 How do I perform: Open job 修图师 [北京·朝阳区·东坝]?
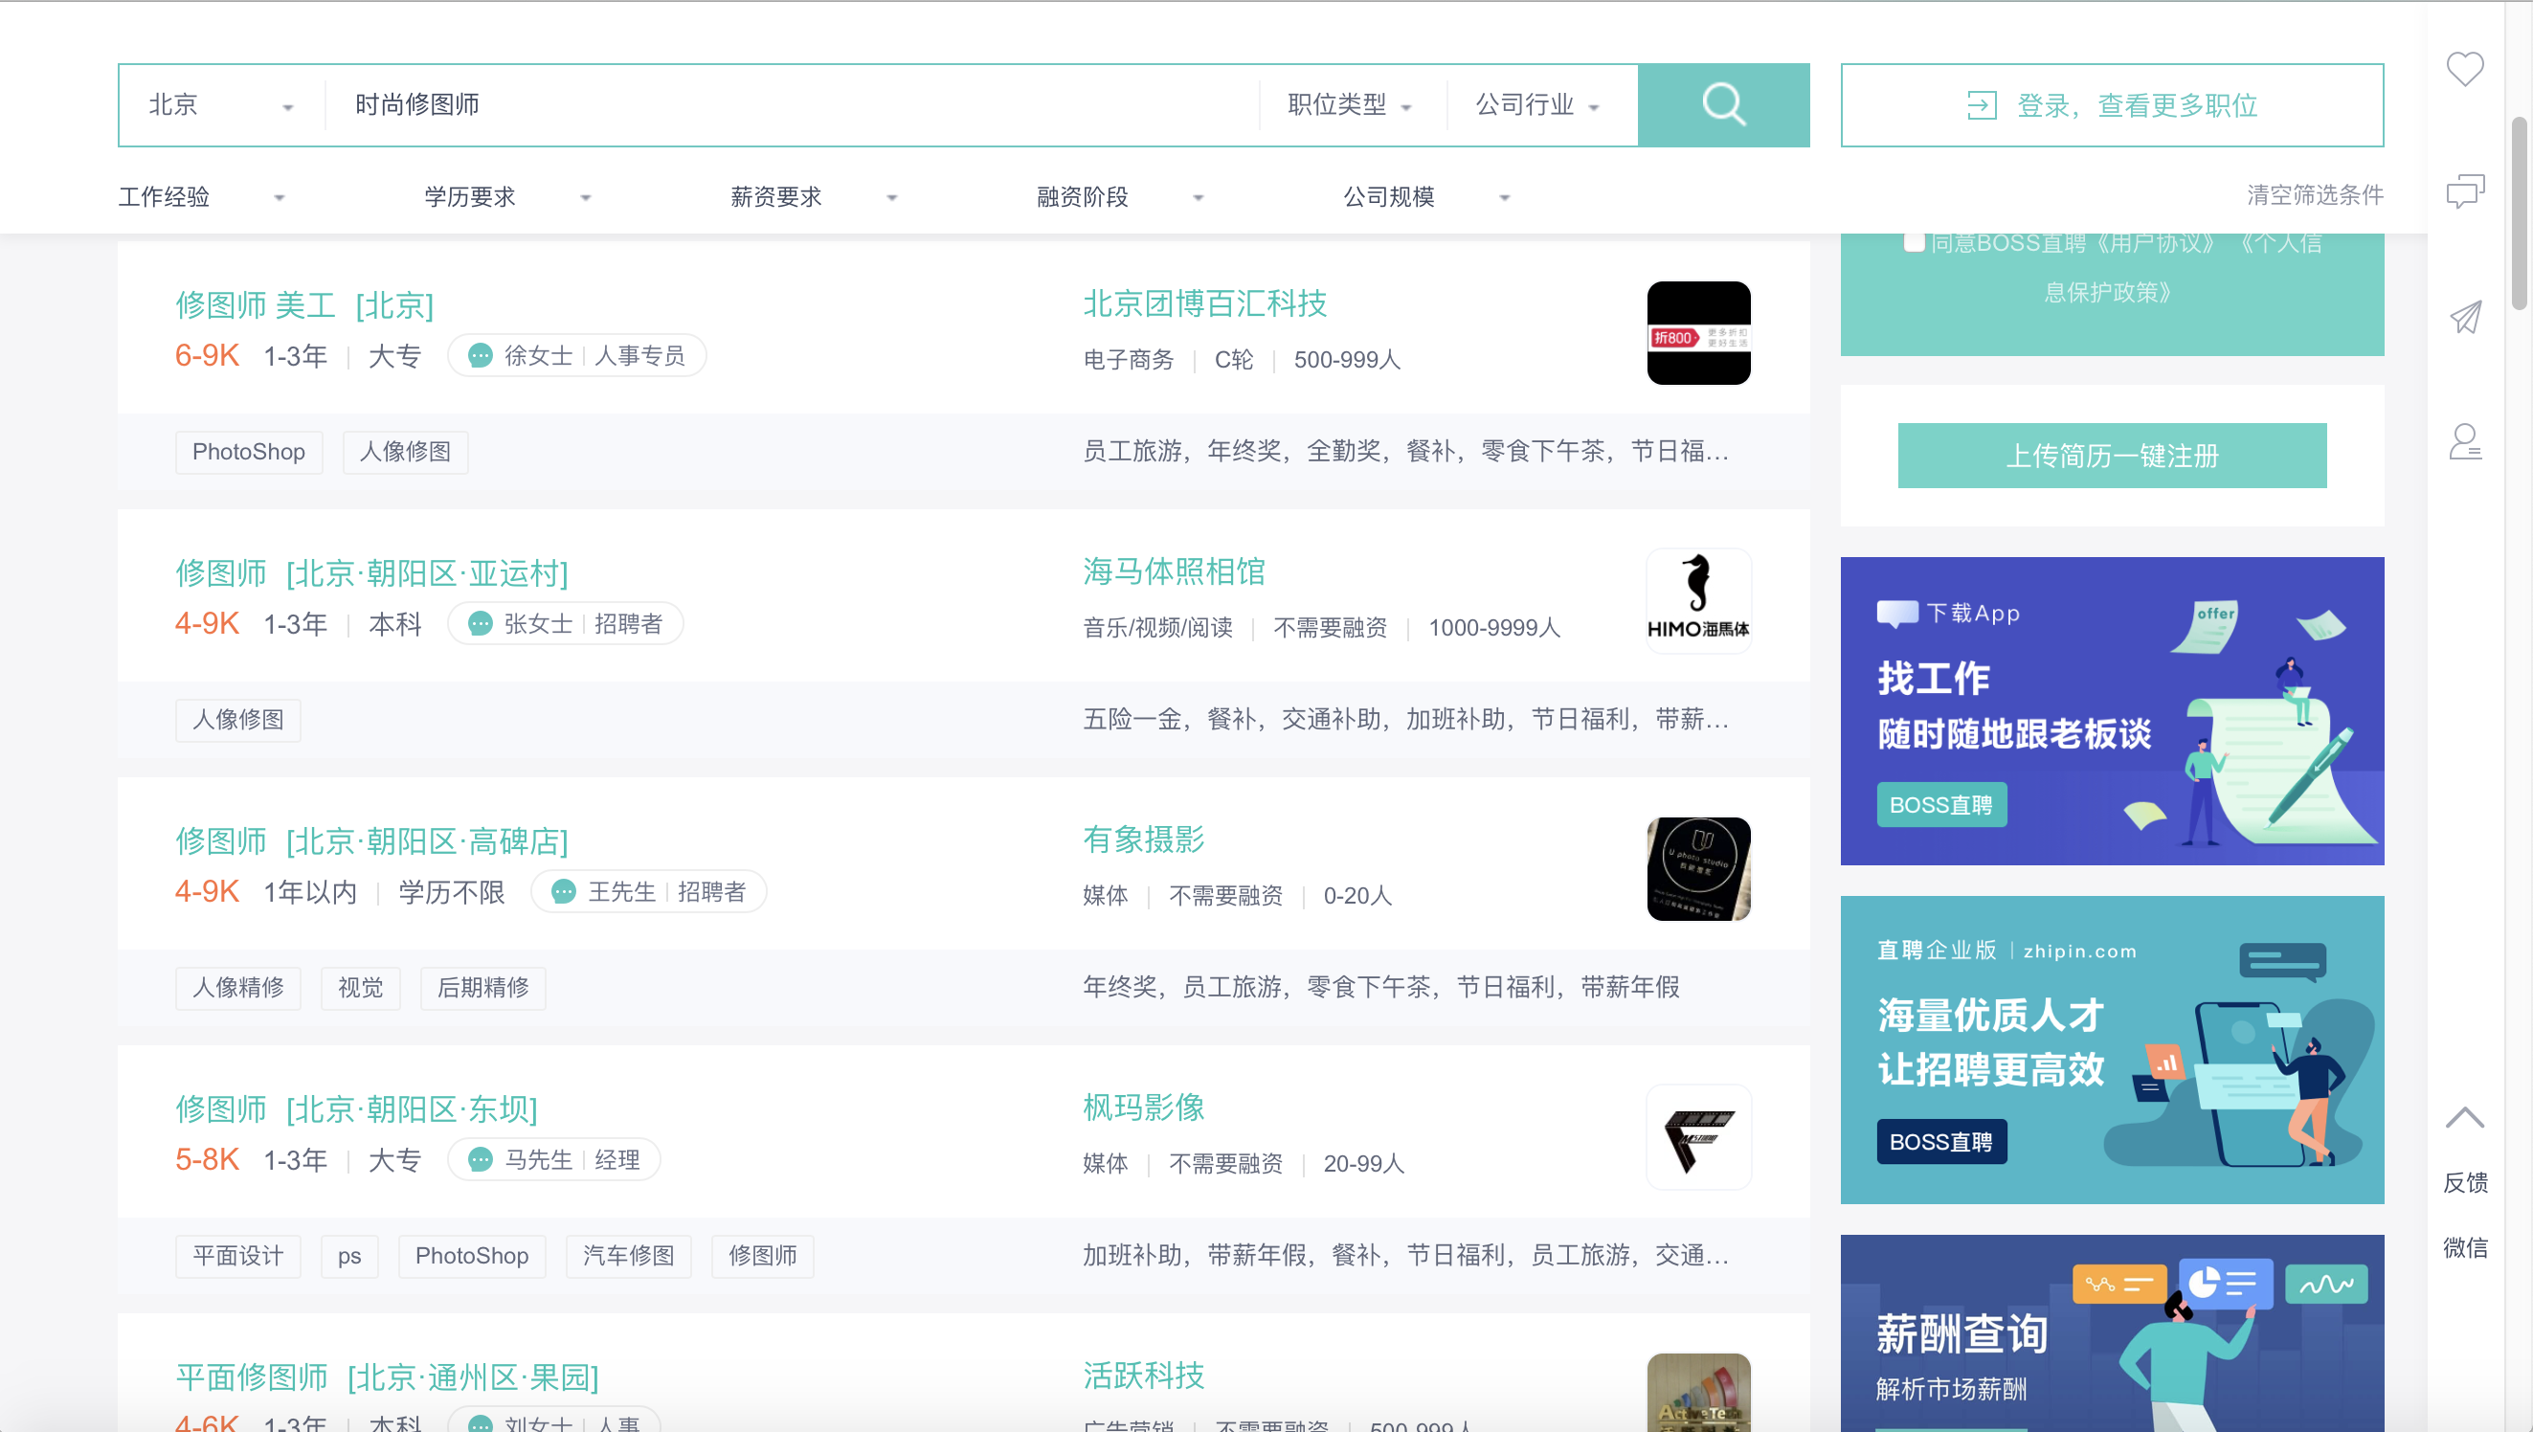coord(356,1109)
